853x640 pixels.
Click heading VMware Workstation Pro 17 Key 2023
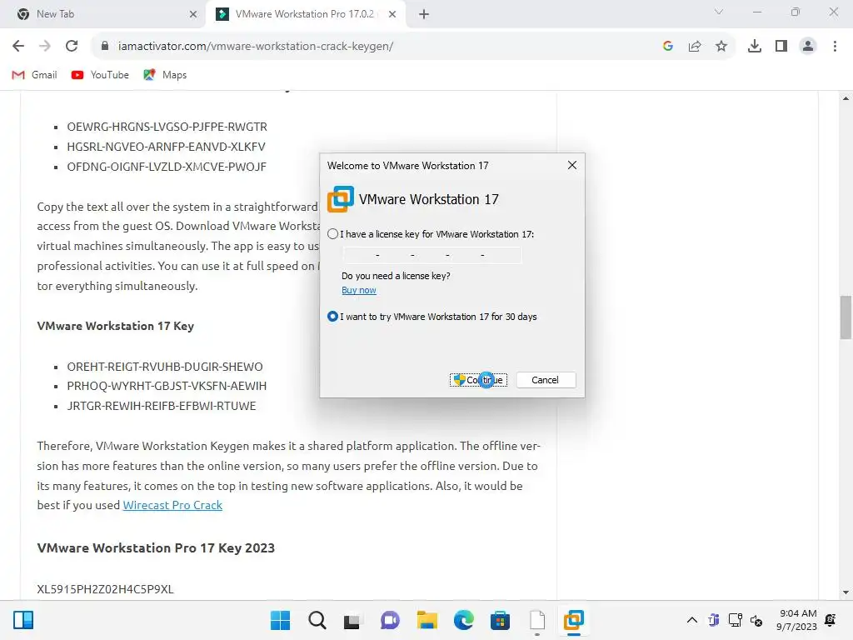[x=156, y=548]
